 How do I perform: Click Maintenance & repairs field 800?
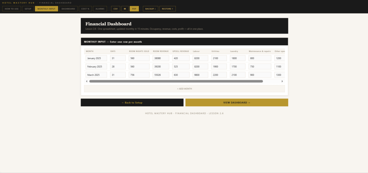point(260,58)
